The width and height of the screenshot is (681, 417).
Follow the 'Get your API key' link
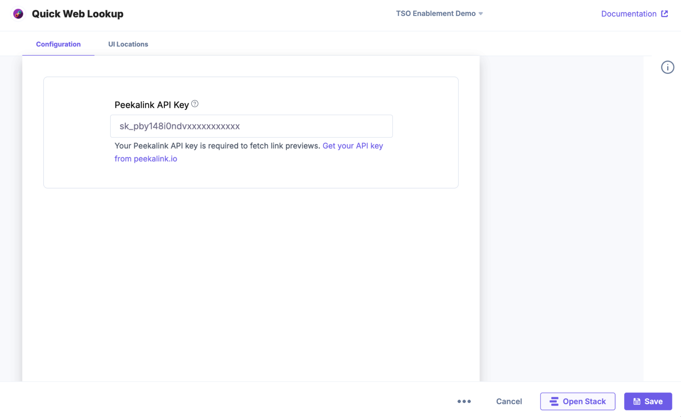(353, 146)
